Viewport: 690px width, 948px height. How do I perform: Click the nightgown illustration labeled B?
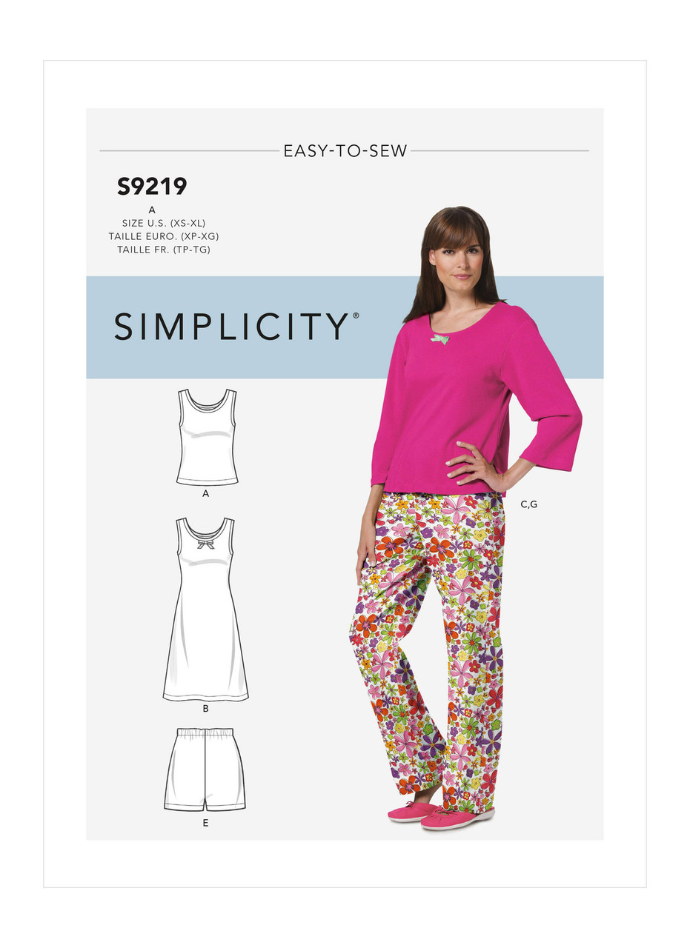[x=205, y=610]
